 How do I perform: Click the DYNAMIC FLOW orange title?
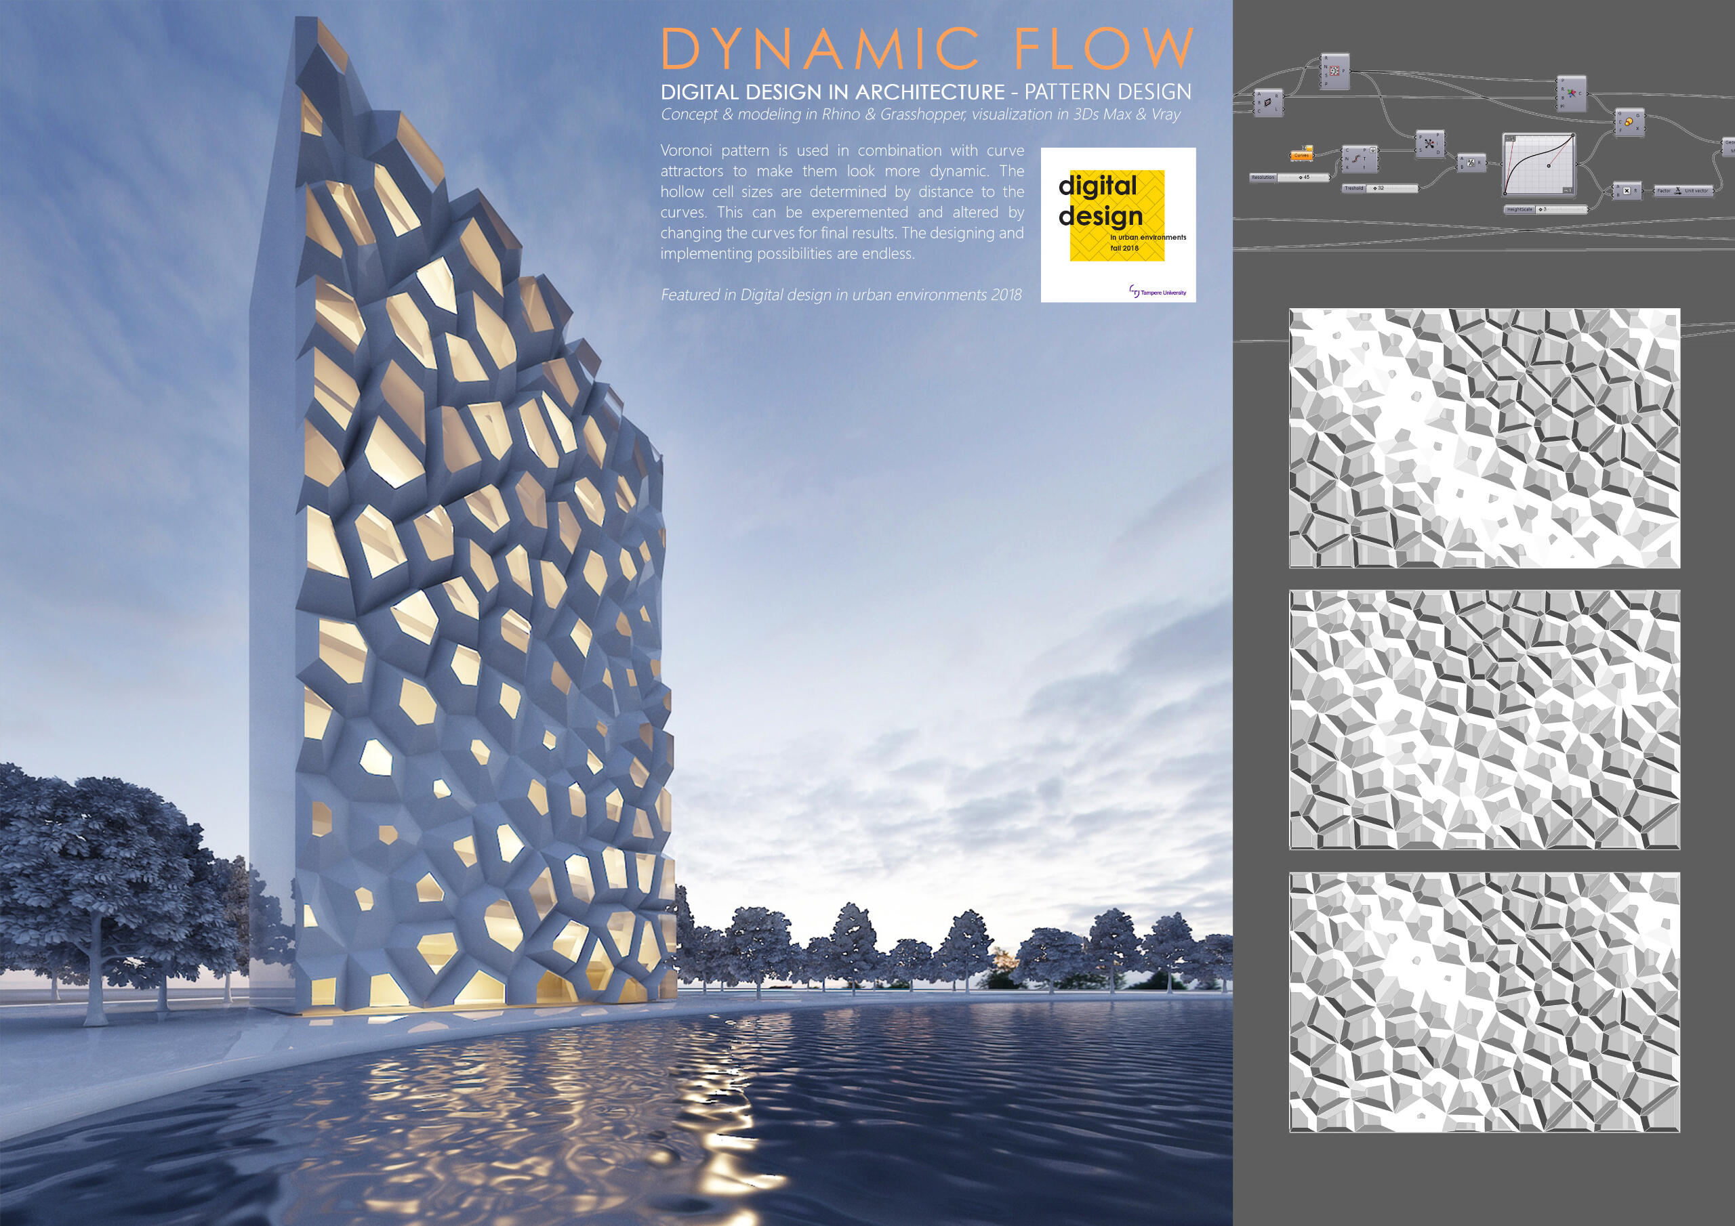coord(927,49)
